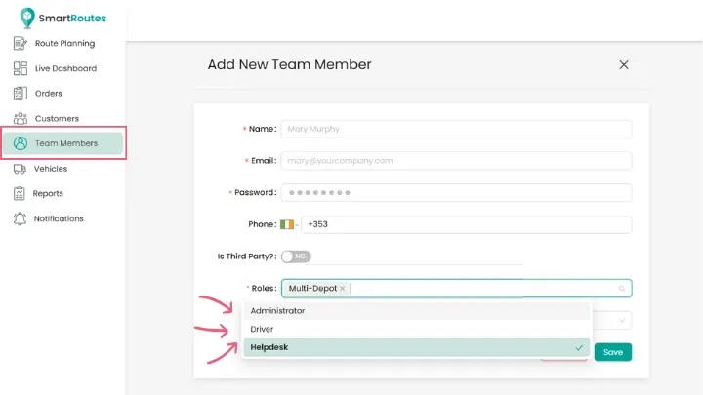Click the Live Dashboard sidebar icon
703x395 pixels.
point(20,68)
